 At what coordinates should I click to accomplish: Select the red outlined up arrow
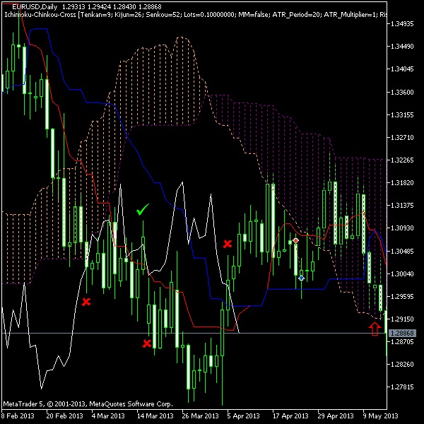(x=375, y=328)
